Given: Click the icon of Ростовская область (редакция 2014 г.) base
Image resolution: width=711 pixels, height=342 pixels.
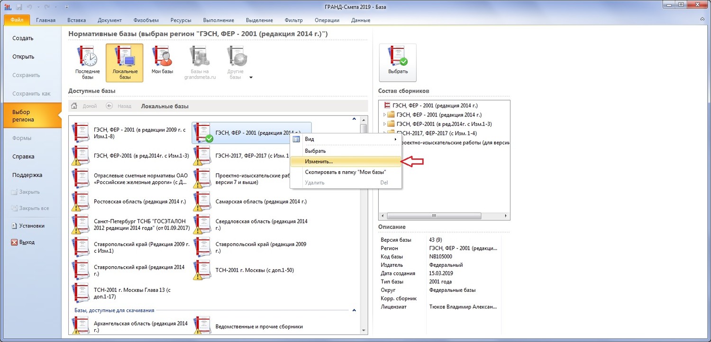Looking at the screenshot, I should (x=81, y=202).
